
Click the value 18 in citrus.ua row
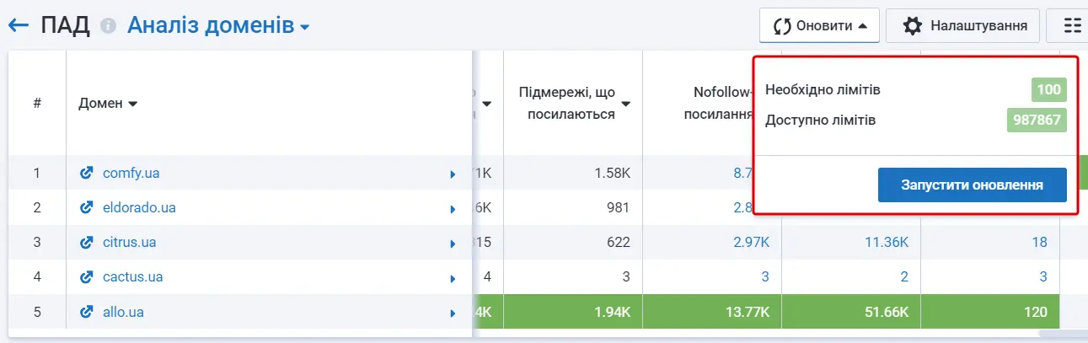pyautogui.click(x=1039, y=242)
